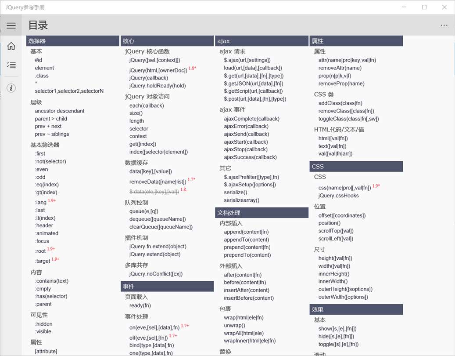Open the #id selector entry
The width and height of the screenshot is (455, 356).
[38, 60]
